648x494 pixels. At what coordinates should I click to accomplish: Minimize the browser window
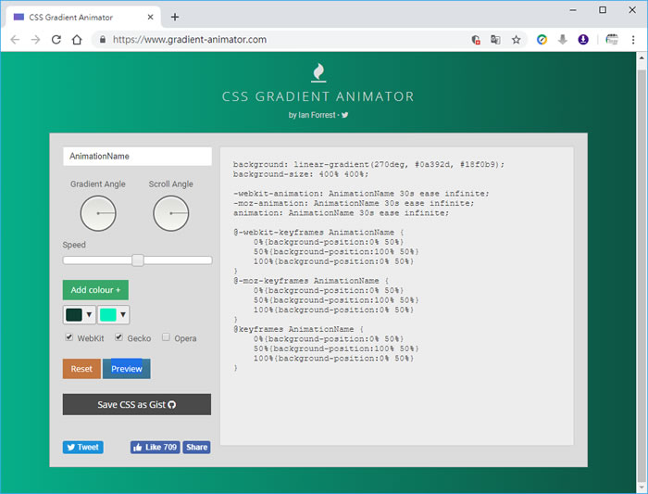pyautogui.click(x=573, y=10)
